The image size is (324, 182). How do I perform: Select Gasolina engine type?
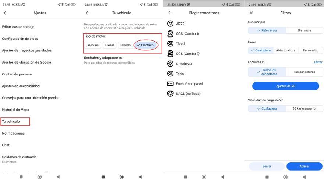point(92,45)
